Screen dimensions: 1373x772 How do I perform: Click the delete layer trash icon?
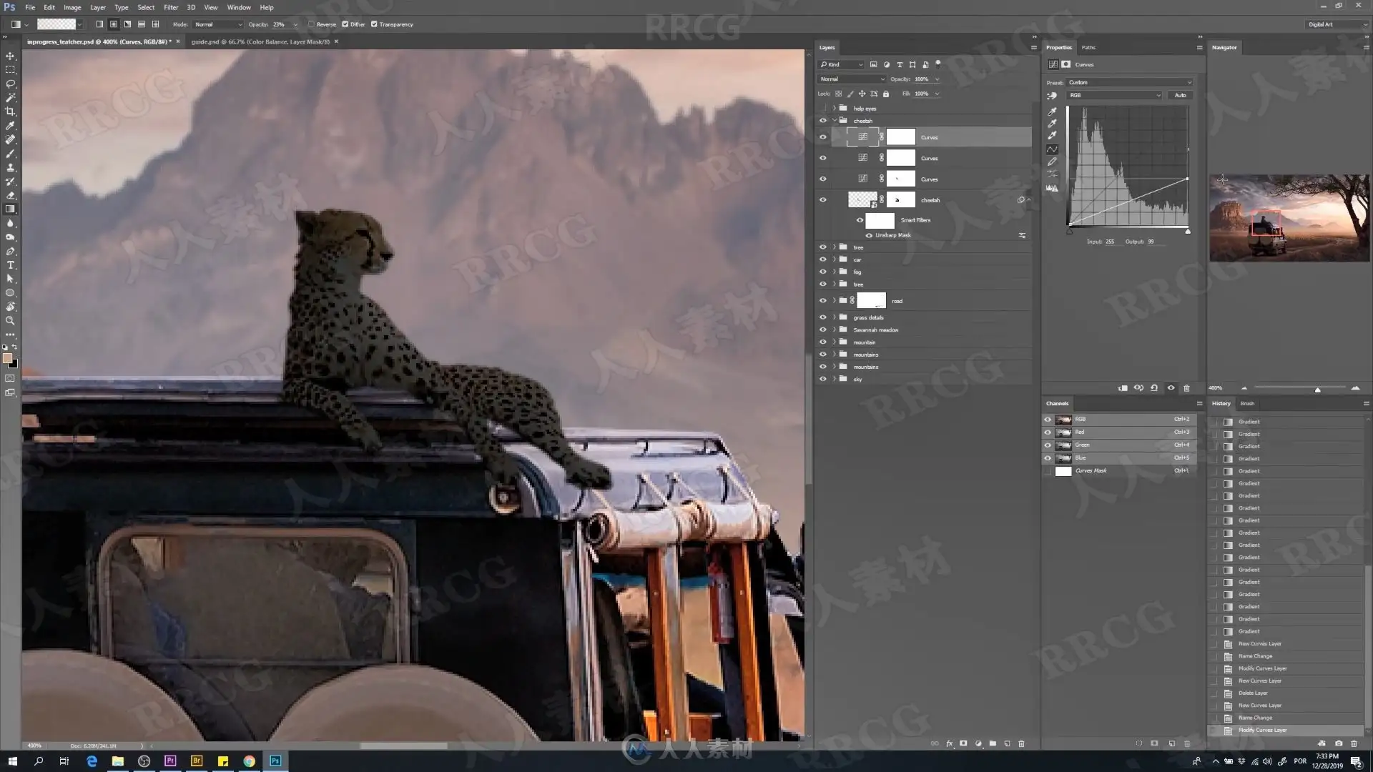pos(1021,743)
